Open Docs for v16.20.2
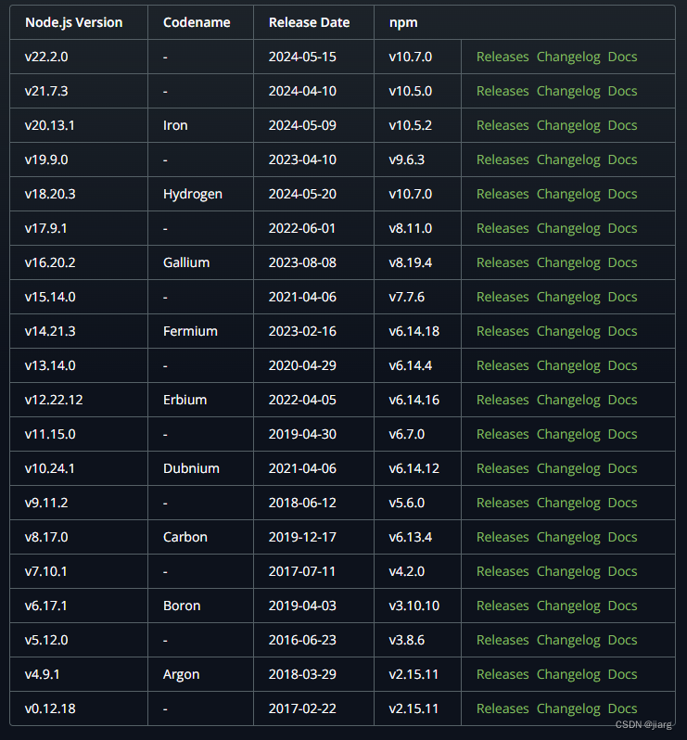687x740 pixels. click(622, 262)
